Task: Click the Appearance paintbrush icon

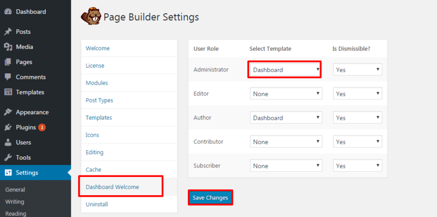Action: (8, 112)
